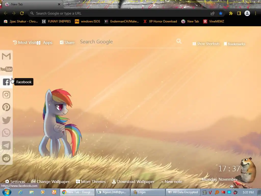Go back to previous page
Image resolution: width=261 pixels, height=196 pixels.
coord(6,13)
